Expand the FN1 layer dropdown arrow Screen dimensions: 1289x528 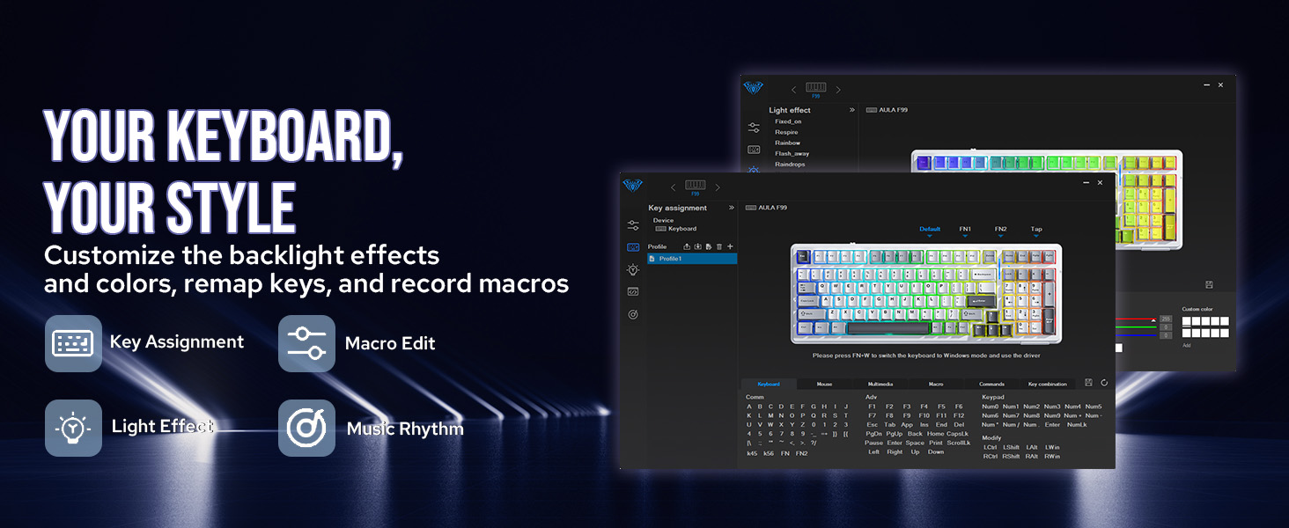tap(965, 236)
